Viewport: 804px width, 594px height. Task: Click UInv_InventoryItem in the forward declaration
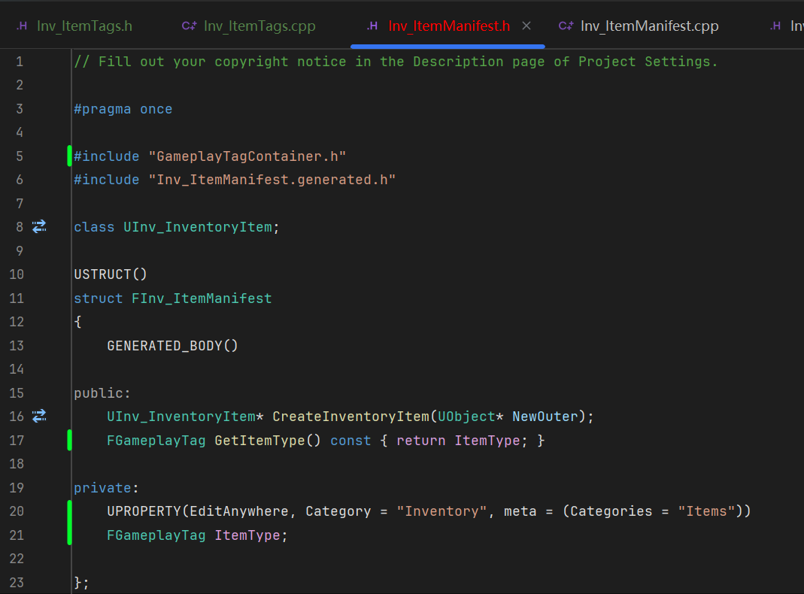(x=197, y=227)
